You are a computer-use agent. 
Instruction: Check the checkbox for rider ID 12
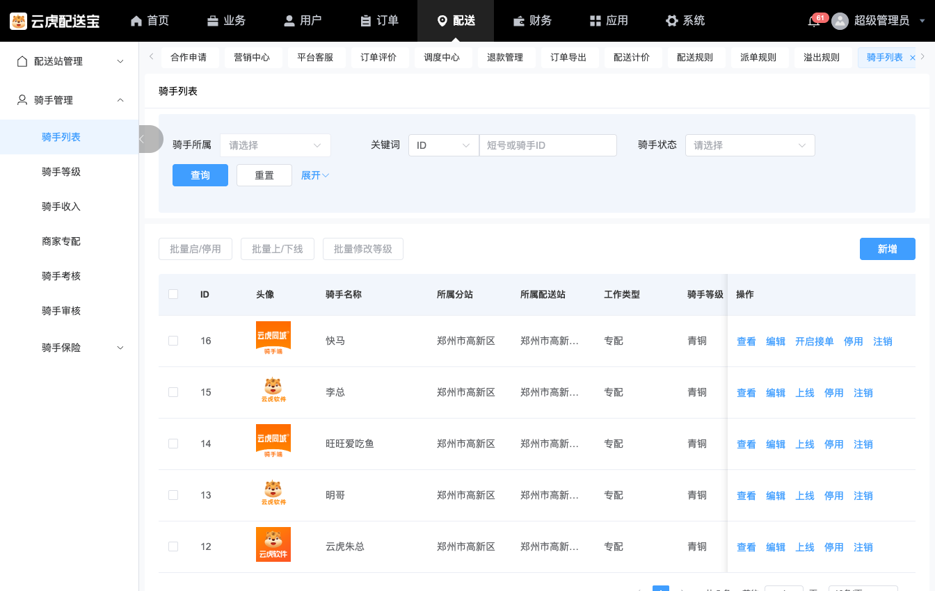tap(173, 547)
